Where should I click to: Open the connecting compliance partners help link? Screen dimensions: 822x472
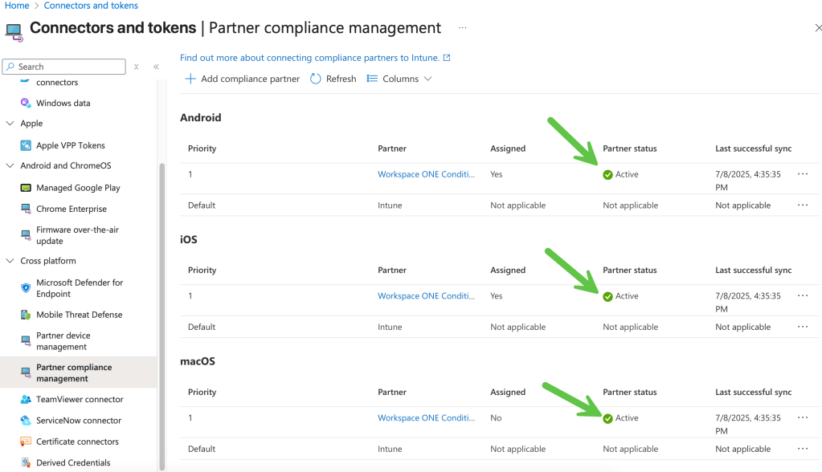(309, 58)
